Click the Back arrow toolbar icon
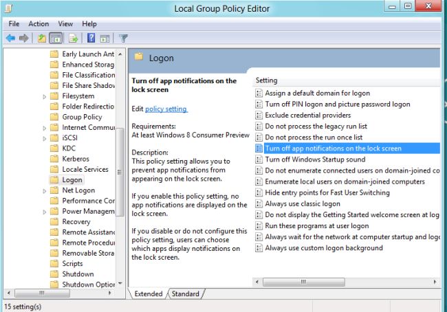The image size is (447, 312). [10, 38]
